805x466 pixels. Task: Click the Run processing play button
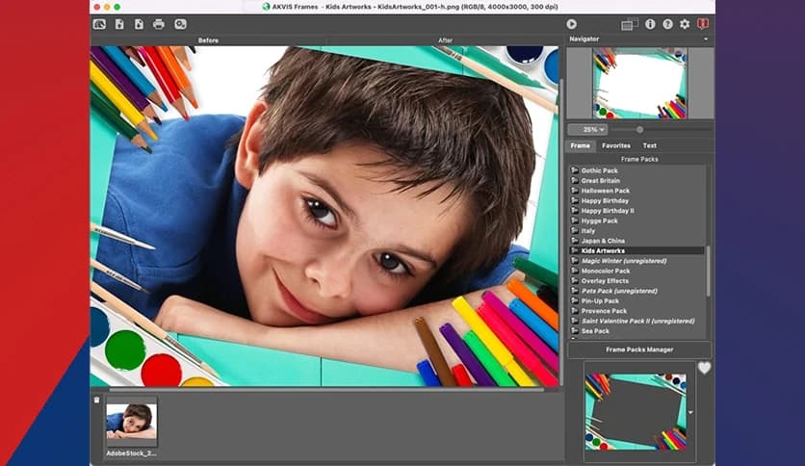click(571, 24)
